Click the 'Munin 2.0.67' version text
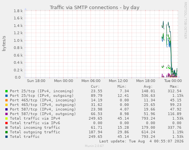This screenshot has height=150, width=189. pyautogui.click(x=94, y=146)
